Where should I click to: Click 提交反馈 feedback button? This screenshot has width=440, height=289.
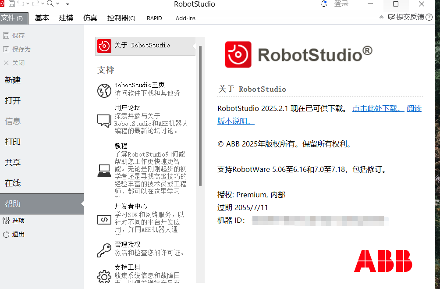406,17
